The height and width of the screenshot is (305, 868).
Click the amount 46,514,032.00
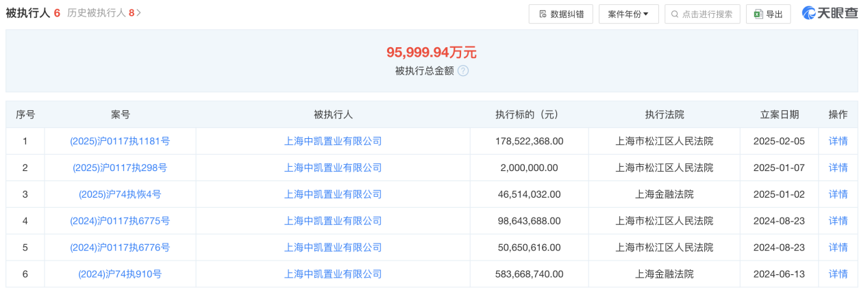pos(529,194)
